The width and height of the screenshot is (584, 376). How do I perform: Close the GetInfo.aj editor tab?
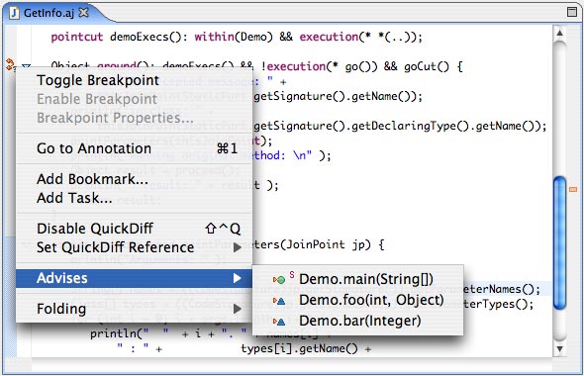[x=84, y=13]
